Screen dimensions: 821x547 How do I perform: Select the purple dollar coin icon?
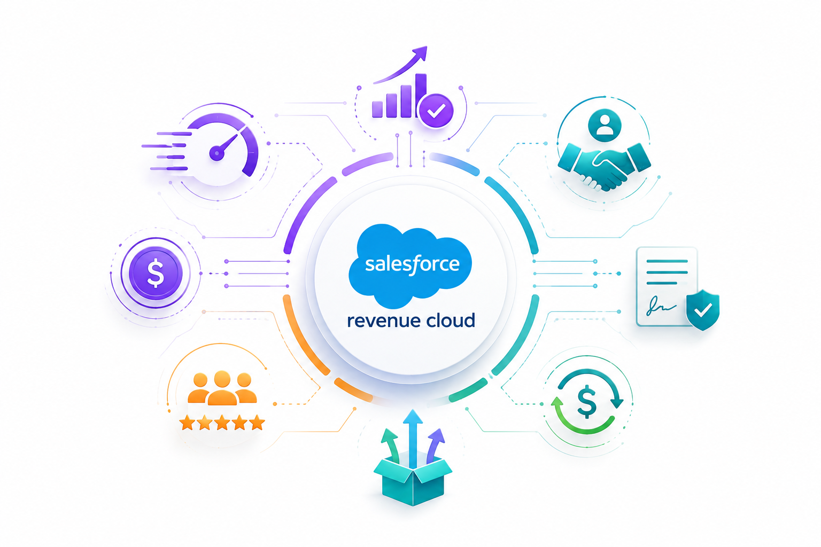[156, 273]
